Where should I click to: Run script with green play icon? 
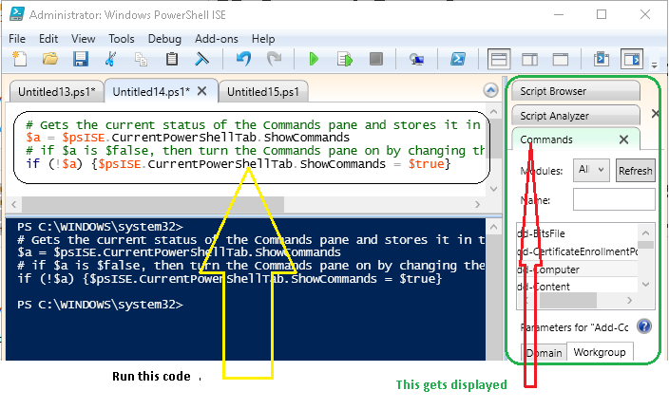pos(314,59)
